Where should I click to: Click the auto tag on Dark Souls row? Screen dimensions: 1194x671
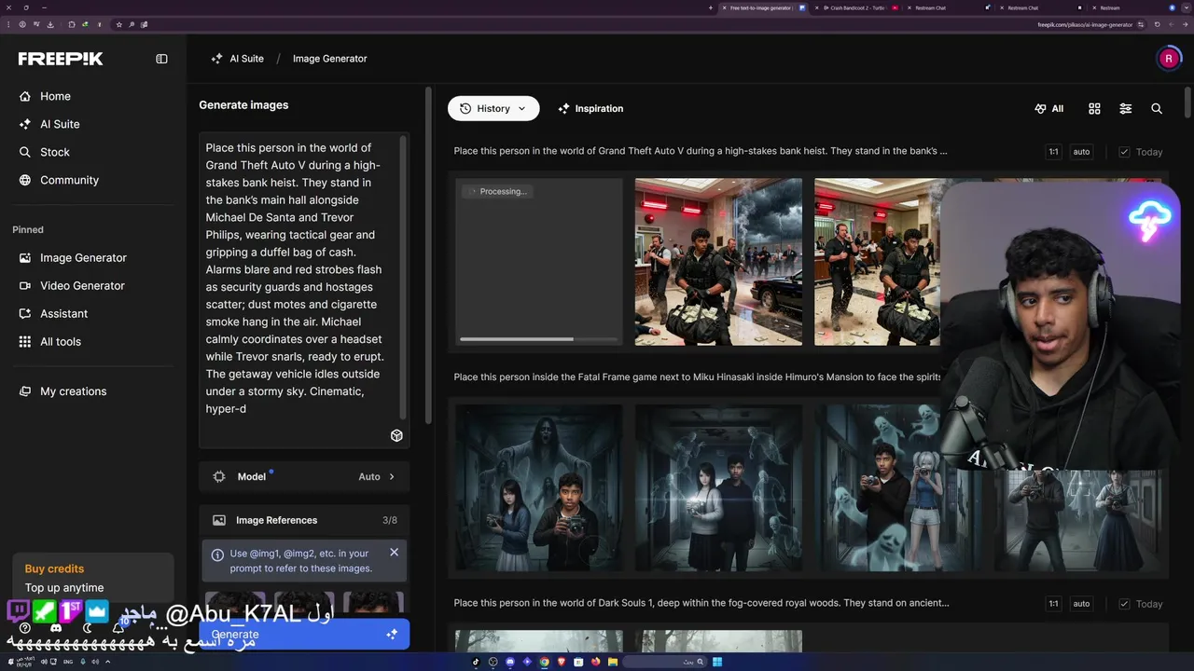coord(1081,604)
